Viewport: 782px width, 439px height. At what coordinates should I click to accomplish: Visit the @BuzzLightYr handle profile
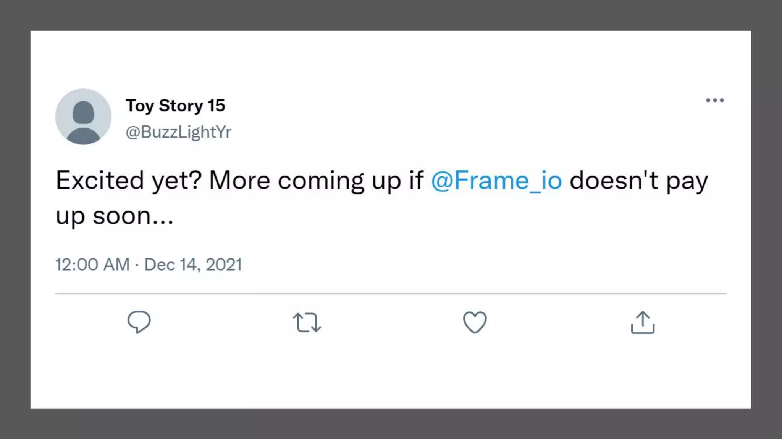click(x=178, y=132)
